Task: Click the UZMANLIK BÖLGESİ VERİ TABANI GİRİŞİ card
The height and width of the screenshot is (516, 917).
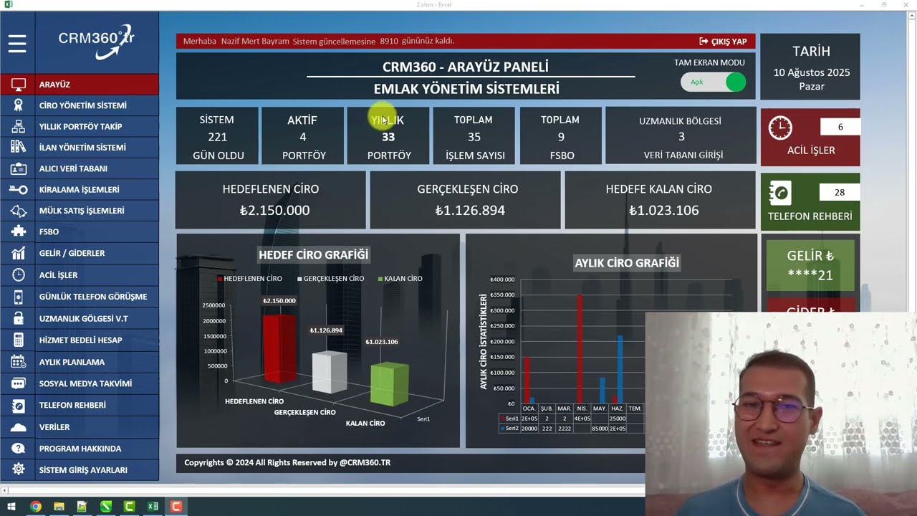Action: point(681,136)
